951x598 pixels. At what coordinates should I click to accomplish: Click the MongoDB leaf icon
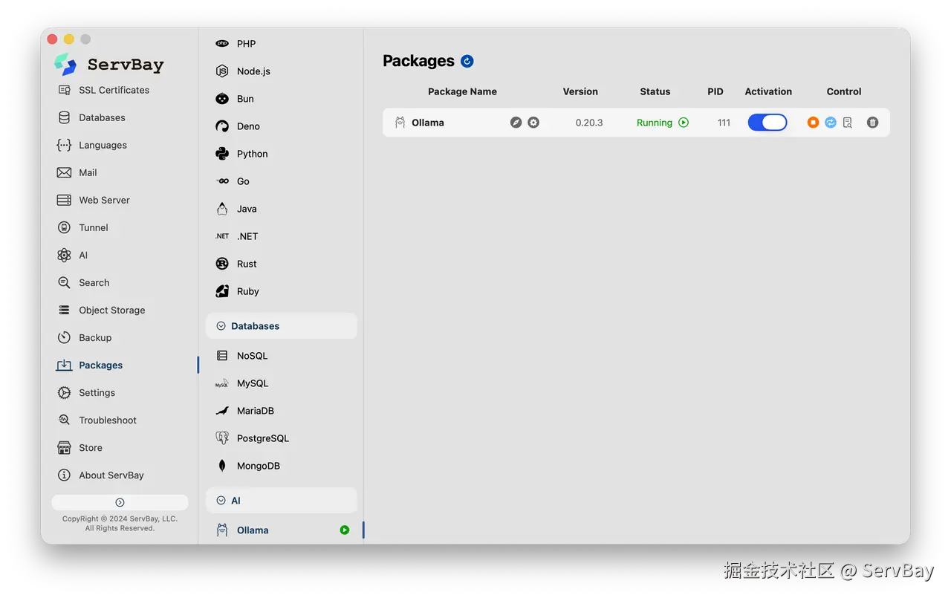pyautogui.click(x=222, y=466)
